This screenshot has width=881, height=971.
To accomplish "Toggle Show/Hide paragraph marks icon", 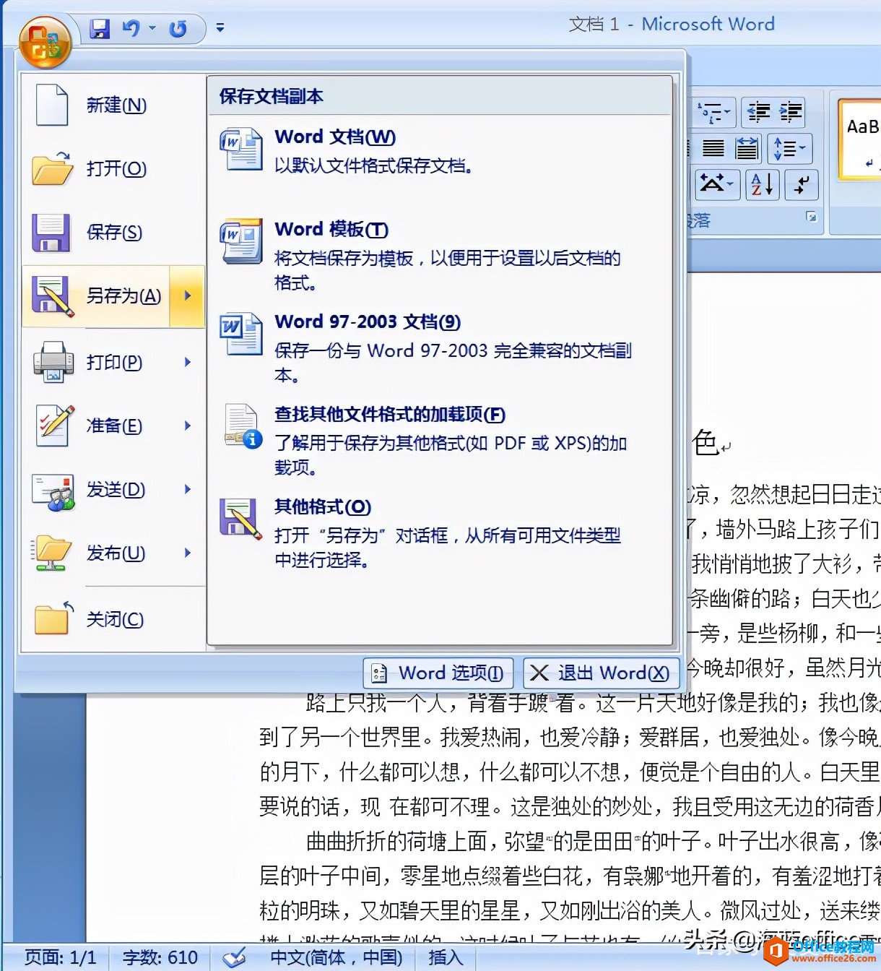I will pos(802,185).
